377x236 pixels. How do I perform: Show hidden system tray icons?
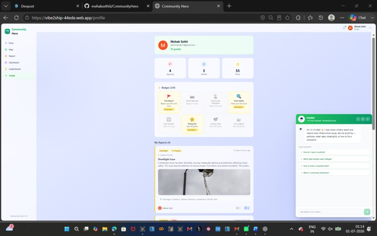click(291, 229)
